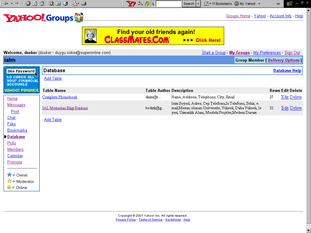Select Database in the sidebar menu

pos(16,137)
